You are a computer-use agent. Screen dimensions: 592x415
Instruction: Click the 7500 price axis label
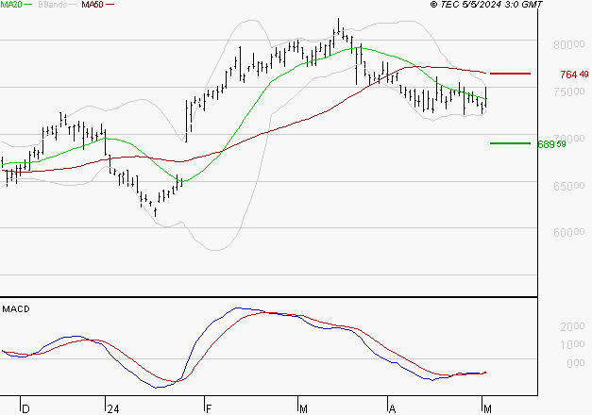click(x=569, y=91)
